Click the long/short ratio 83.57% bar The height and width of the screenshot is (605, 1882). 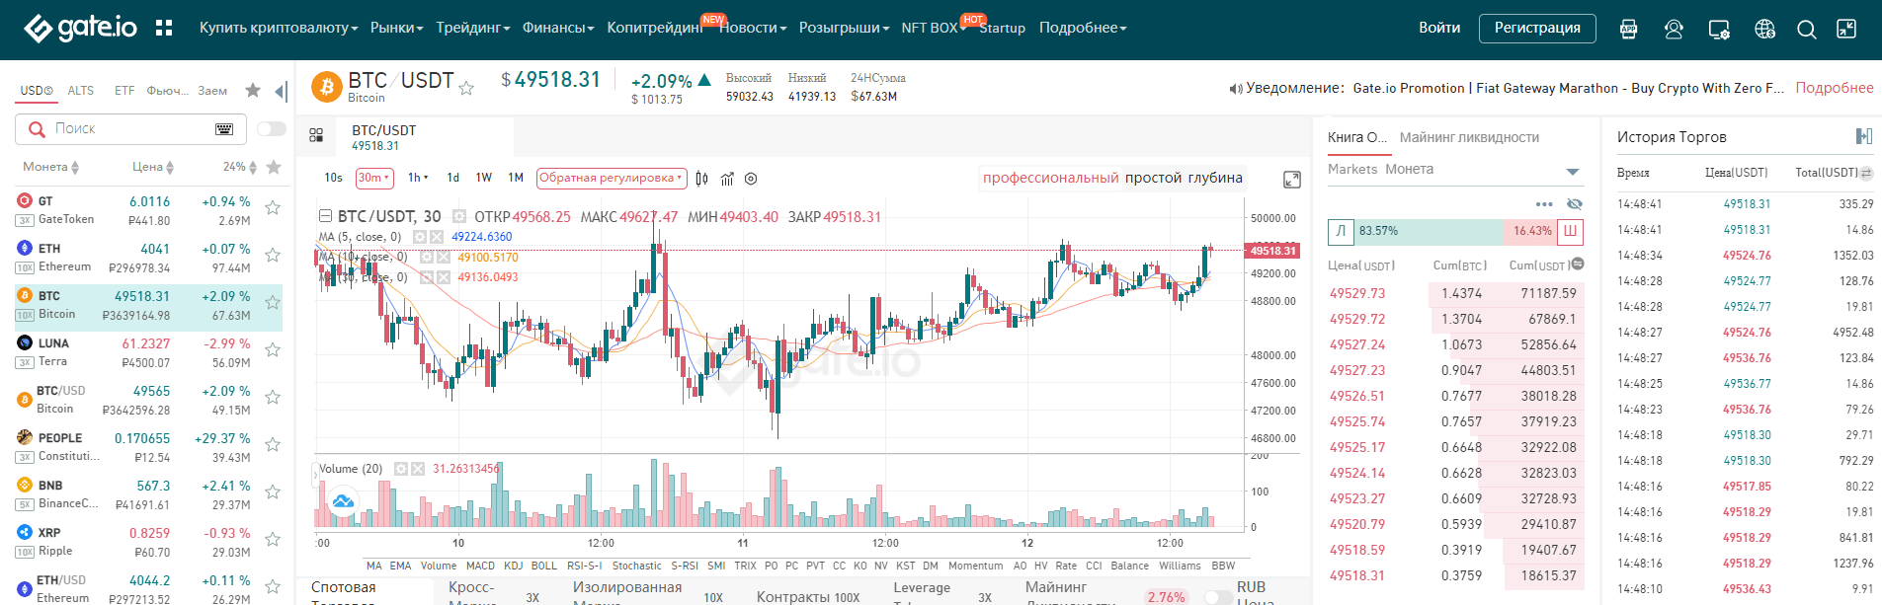point(1431,231)
